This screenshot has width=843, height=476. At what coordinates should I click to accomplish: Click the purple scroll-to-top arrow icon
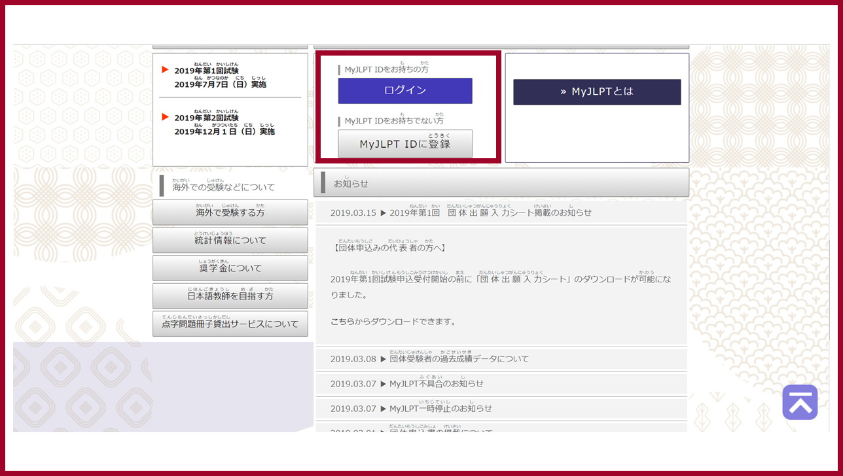800,402
